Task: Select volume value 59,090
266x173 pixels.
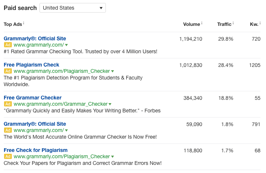Action: pos(194,124)
